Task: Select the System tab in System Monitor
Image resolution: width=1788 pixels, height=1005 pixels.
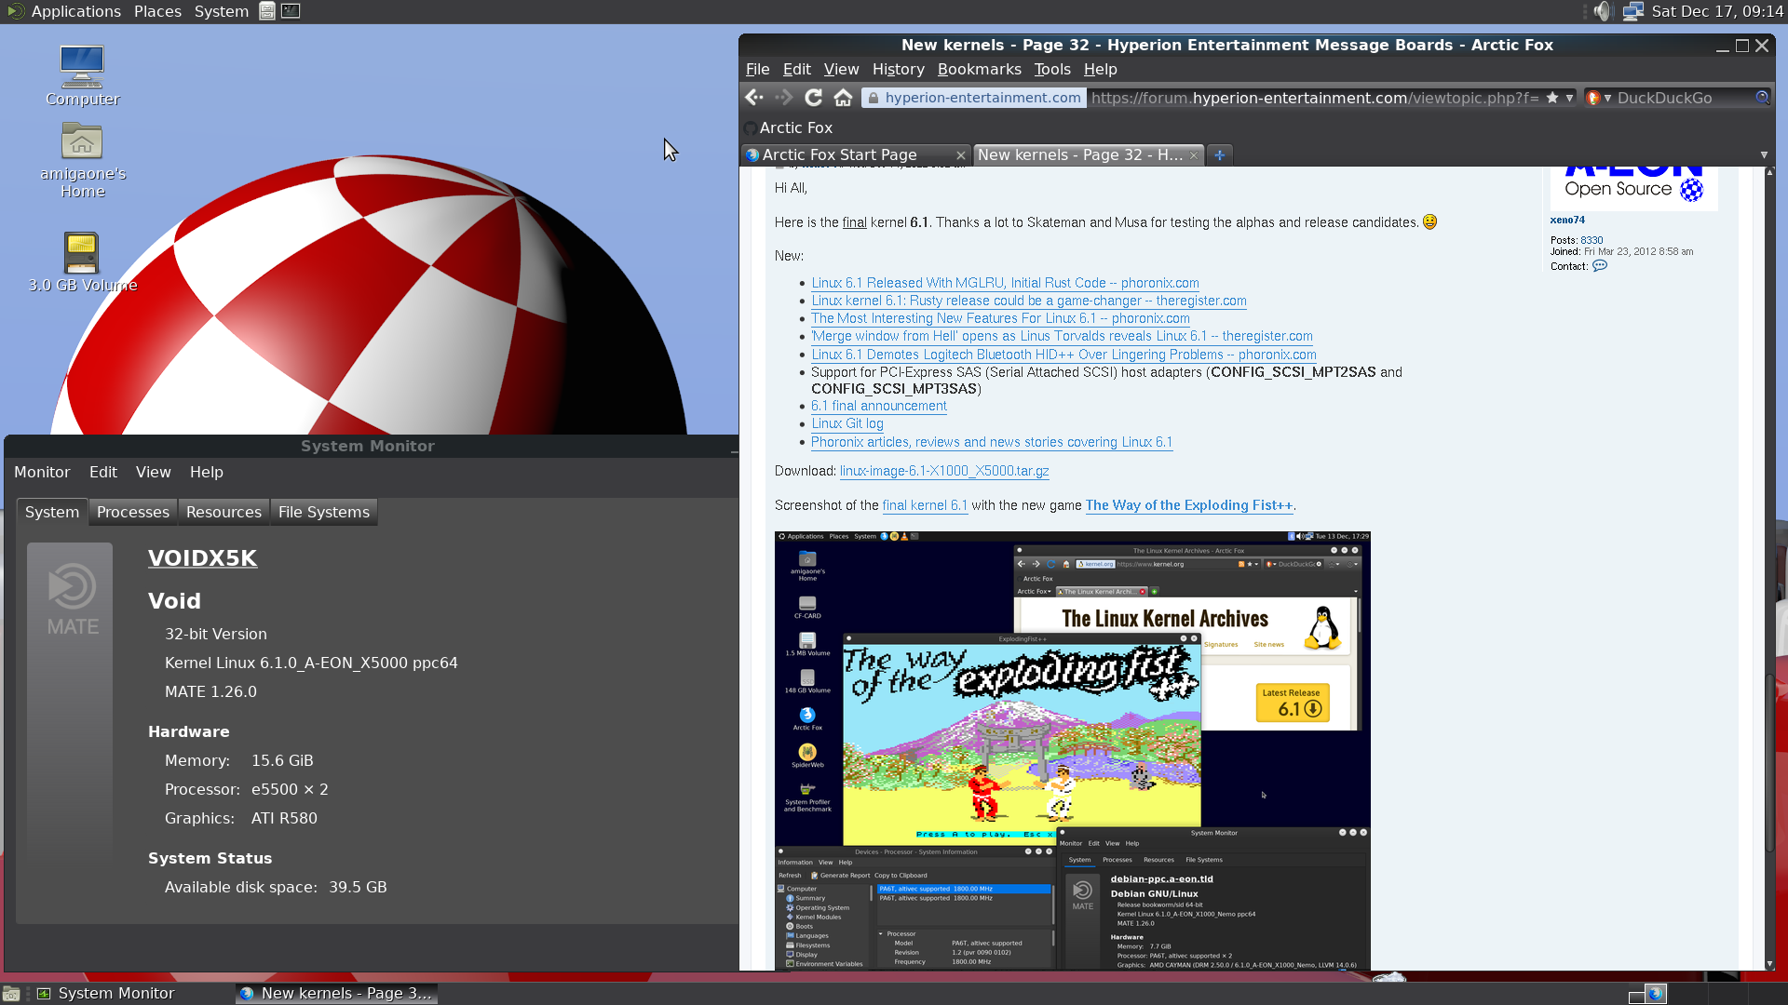Action: tap(52, 513)
